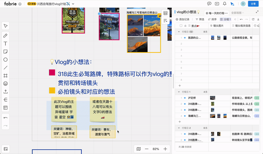
Task: Check the select-all checkbox in table header
Action: (181, 26)
